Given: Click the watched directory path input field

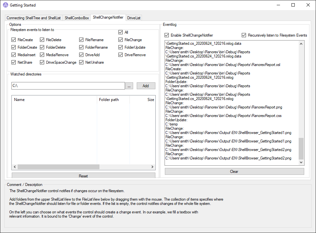Looking at the screenshot, I should (x=68, y=86).
